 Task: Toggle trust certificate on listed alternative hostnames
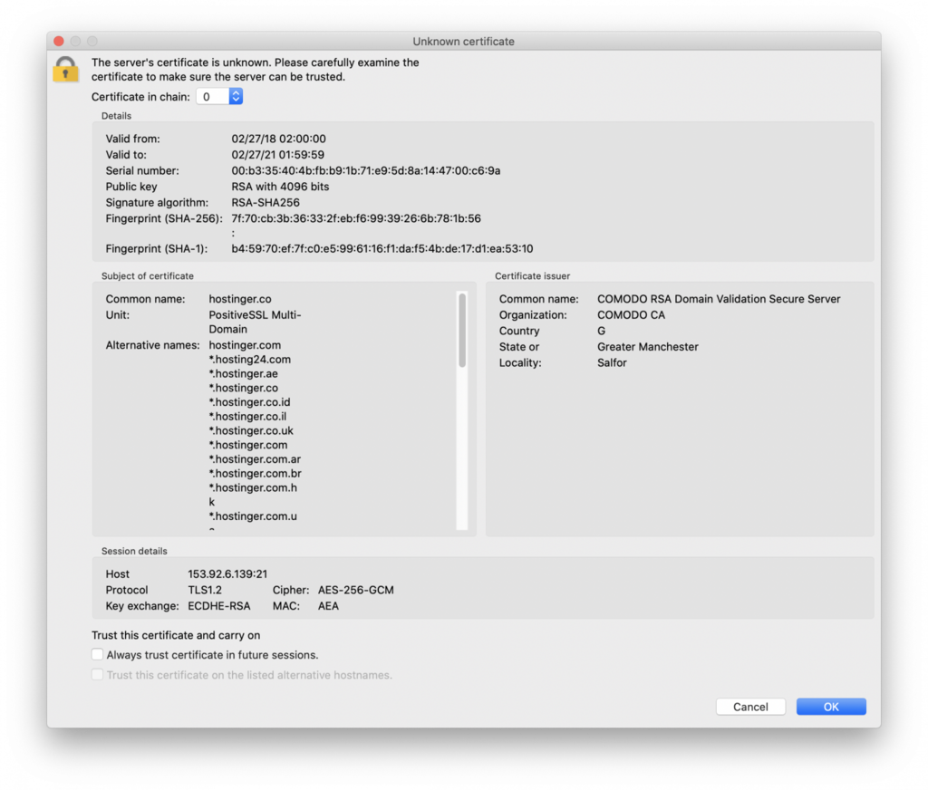click(97, 674)
